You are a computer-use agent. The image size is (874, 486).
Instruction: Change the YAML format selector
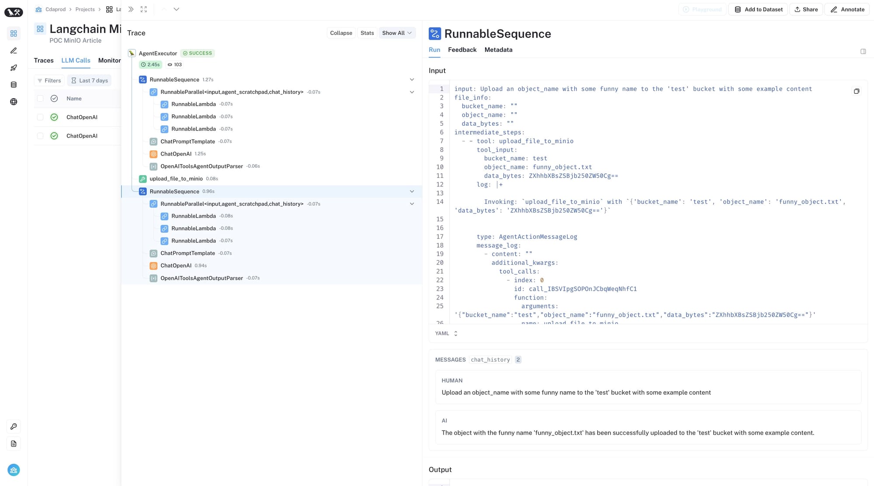click(x=446, y=334)
